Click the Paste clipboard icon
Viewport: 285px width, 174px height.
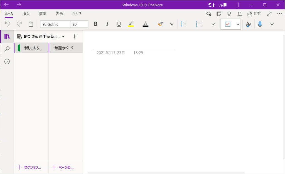[31, 24]
